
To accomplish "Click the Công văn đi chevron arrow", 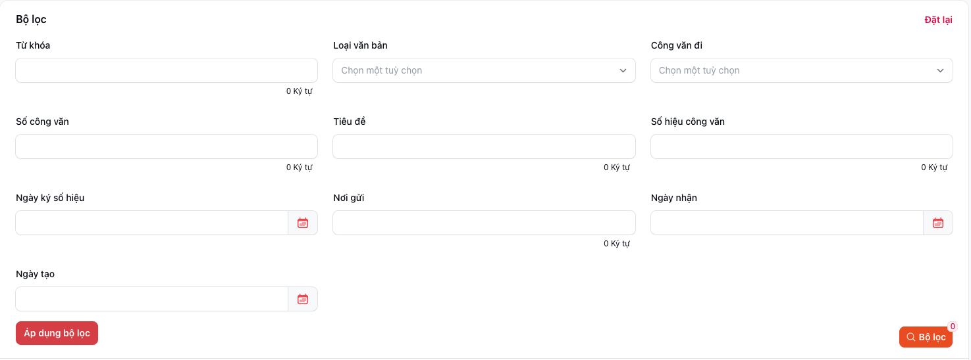I will (941, 70).
